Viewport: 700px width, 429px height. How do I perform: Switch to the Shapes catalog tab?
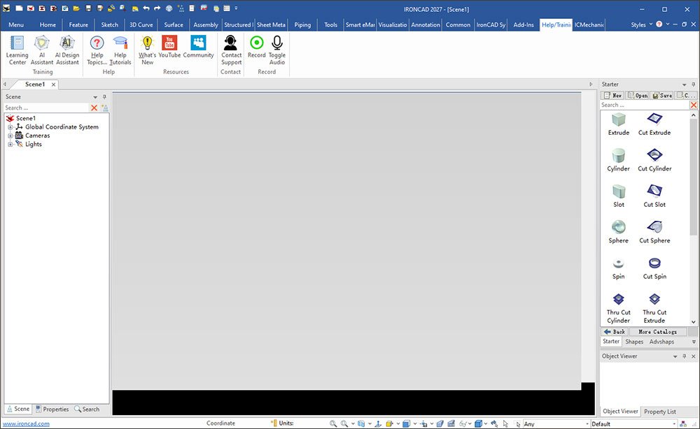point(634,342)
